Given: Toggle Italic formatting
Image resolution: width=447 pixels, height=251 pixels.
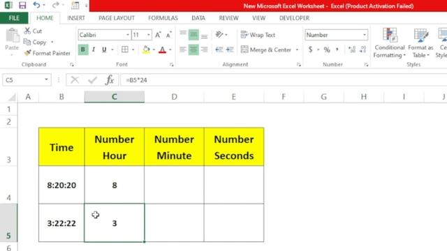Looking at the screenshot, I should pos(94,50).
